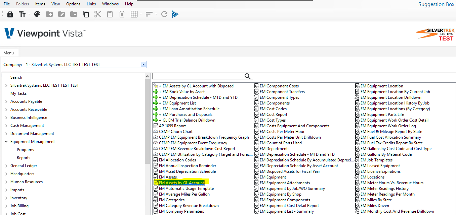Click the report icon beside EM Cost Codes

257,109
